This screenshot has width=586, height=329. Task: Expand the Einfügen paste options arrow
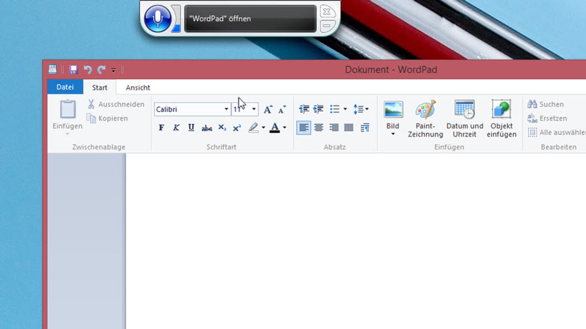point(68,134)
